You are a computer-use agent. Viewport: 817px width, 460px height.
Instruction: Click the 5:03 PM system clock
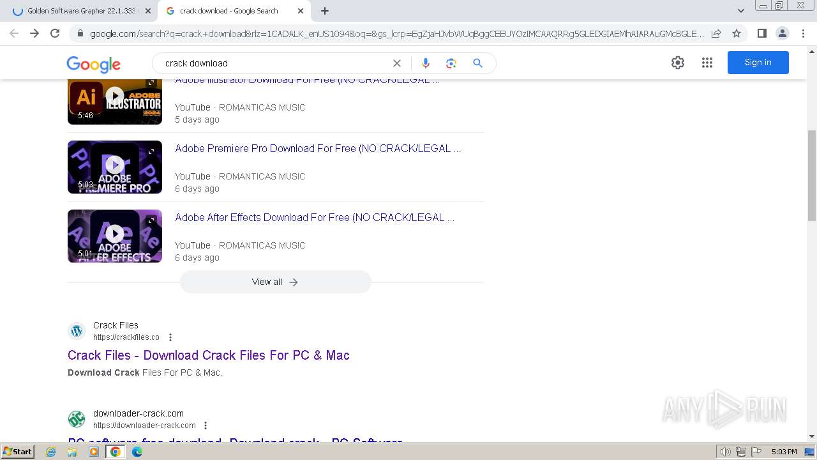[x=784, y=452]
